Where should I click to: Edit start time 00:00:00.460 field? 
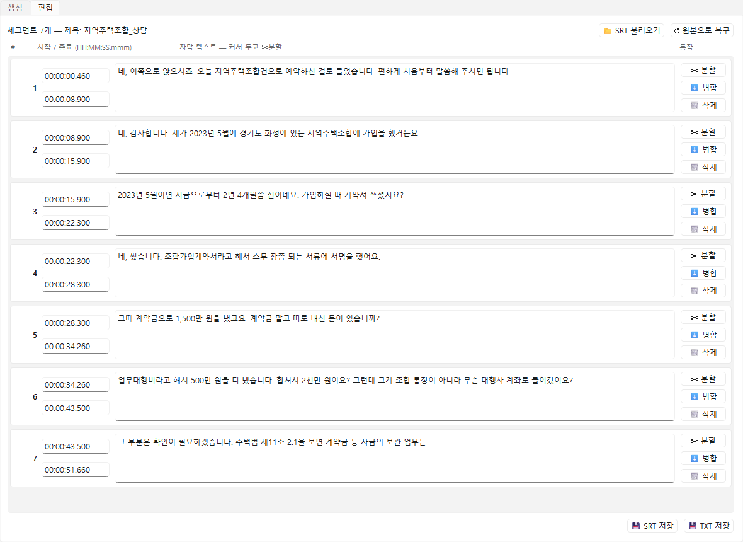tap(76, 76)
